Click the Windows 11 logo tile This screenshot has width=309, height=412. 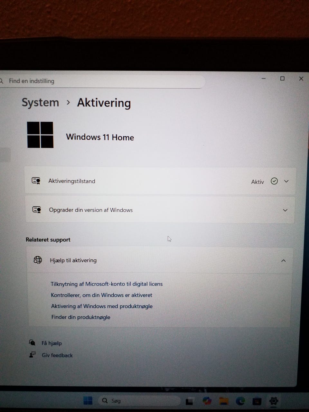tap(40, 135)
